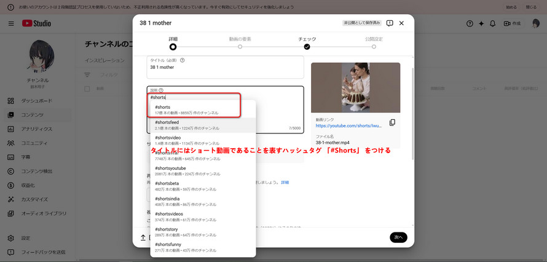
Task: Click the コメント column header
Action: [x=479, y=89]
